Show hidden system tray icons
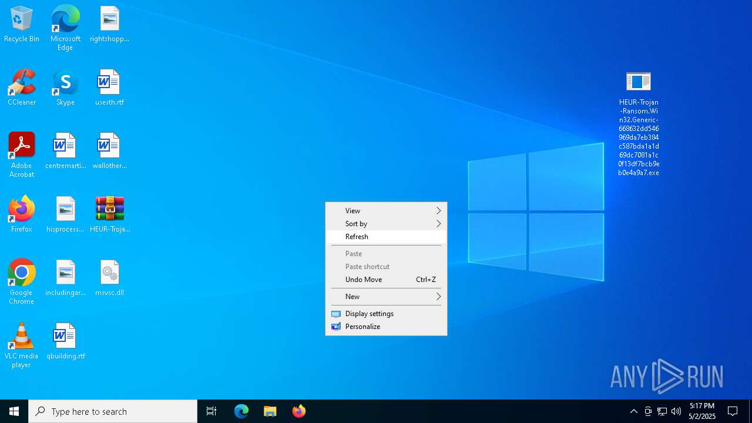 point(634,411)
